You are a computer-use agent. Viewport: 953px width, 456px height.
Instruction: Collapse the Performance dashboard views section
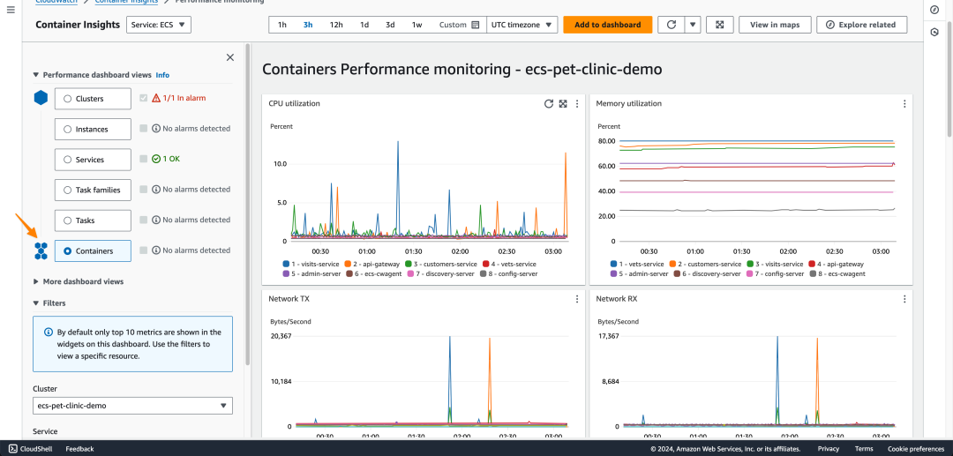(x=36, y=75)
